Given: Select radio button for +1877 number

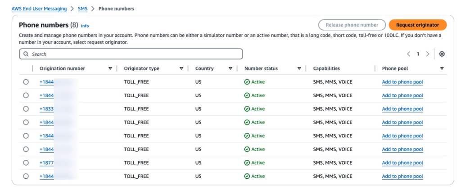Looking at the screenshot, I should point(26,163).
